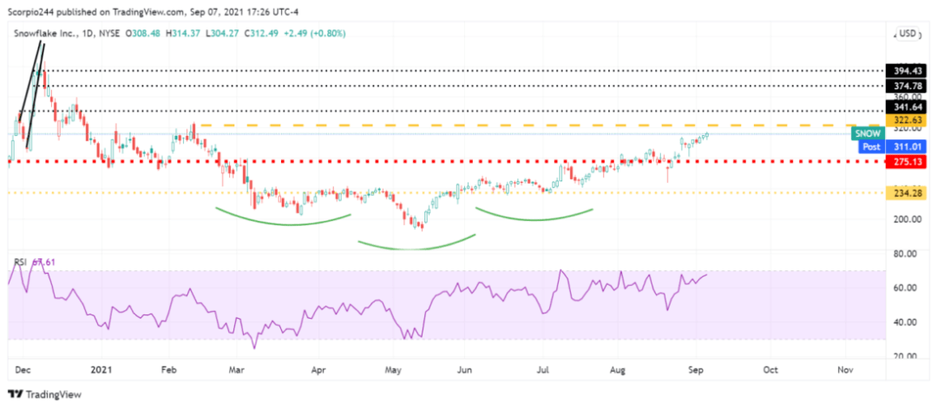Click the Jul label on time axis
Screen dimensions: 937x408
click(542, 370)
